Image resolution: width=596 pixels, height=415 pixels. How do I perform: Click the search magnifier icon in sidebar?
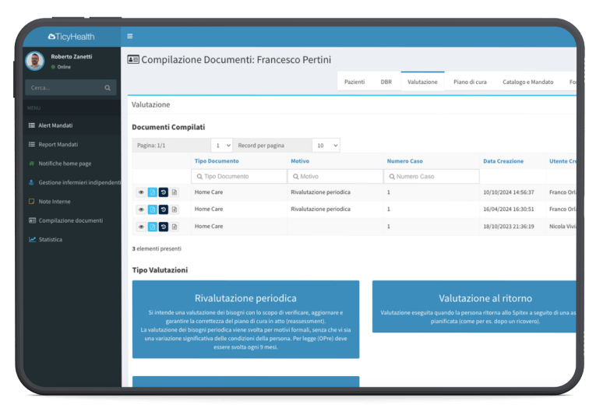coord(108,88)
